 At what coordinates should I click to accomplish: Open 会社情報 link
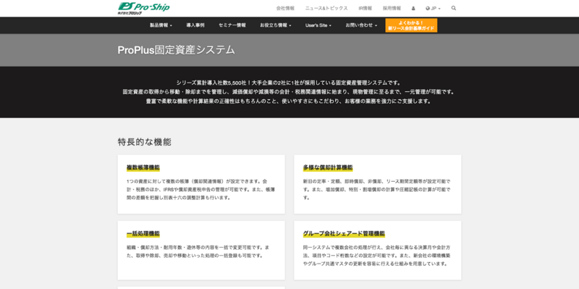pyautogui.click(x=285, y=8)
